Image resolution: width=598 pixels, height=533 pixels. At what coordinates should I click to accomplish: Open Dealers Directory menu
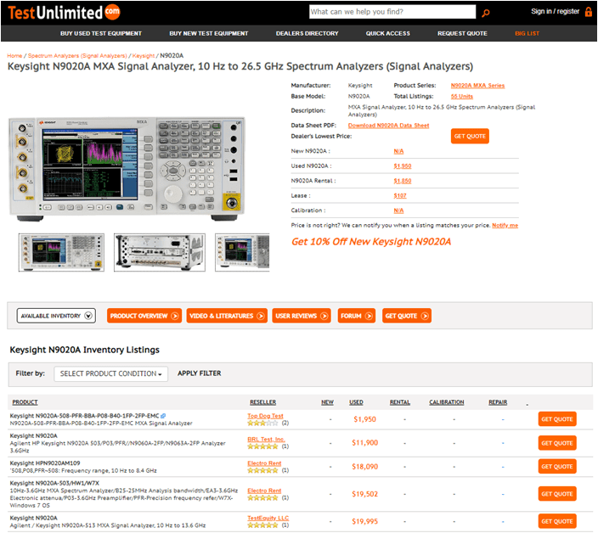(307, 34)
